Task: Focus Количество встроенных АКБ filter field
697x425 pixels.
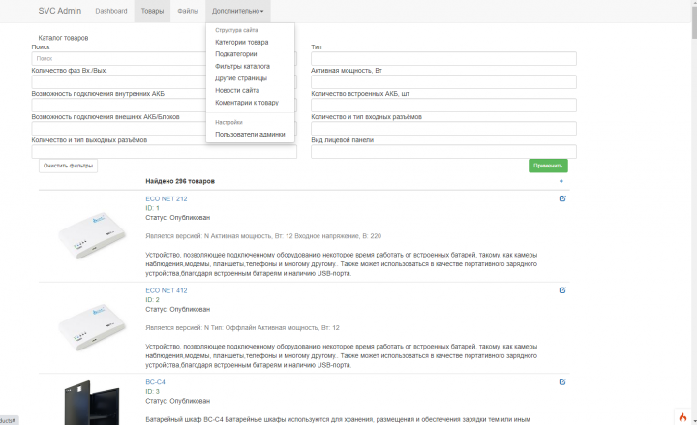Action: 443,105
